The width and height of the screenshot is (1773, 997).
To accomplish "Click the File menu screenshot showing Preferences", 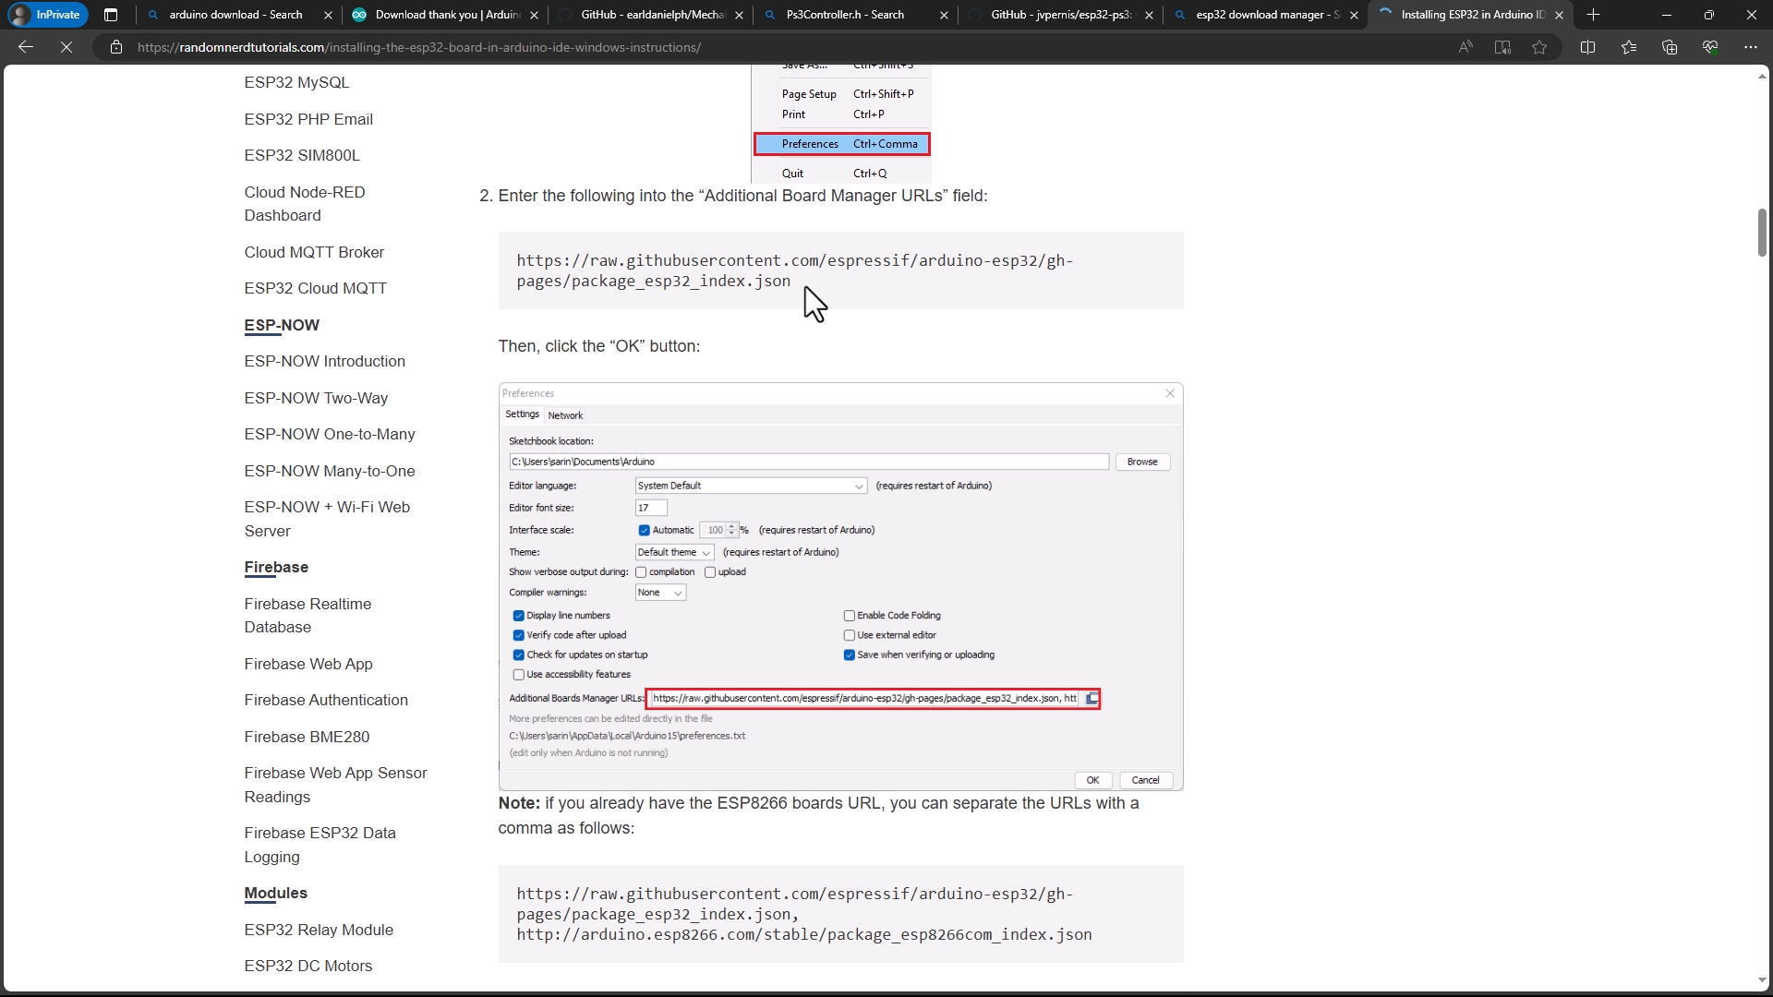I will [841, 124].
